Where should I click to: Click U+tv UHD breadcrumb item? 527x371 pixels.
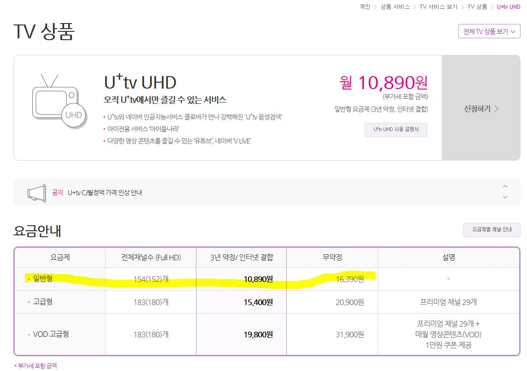[508, 7]
